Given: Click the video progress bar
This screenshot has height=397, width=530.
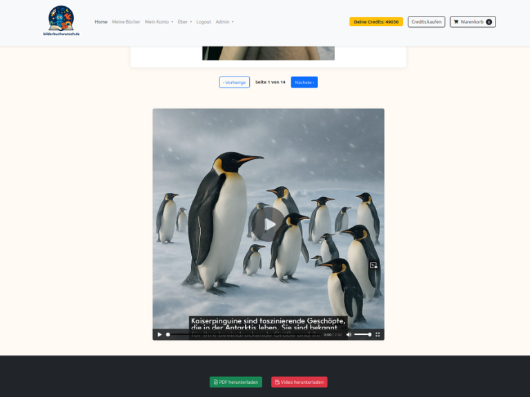Looking at the screenshot, I should tap(244, 334).
